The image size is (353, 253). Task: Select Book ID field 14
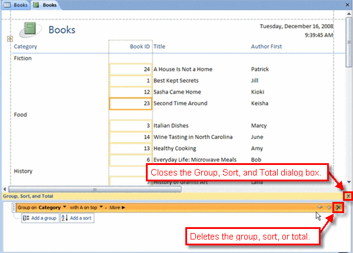point(131,137)
